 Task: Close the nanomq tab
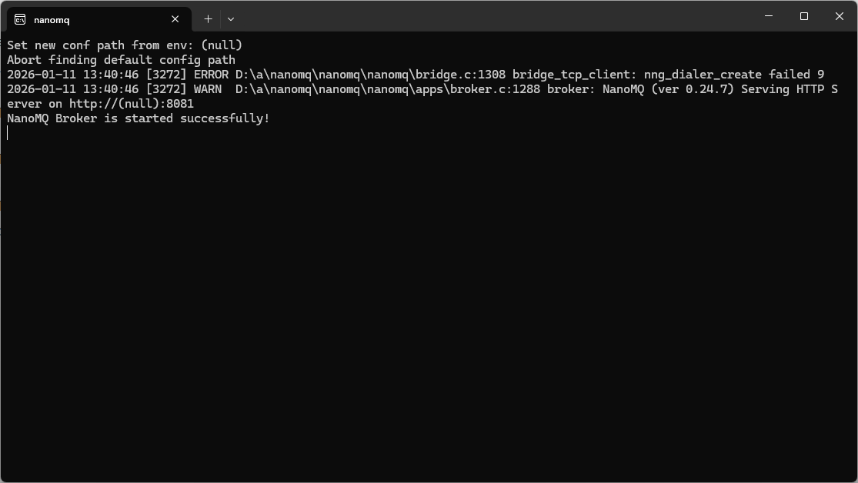tap(175, 19)
